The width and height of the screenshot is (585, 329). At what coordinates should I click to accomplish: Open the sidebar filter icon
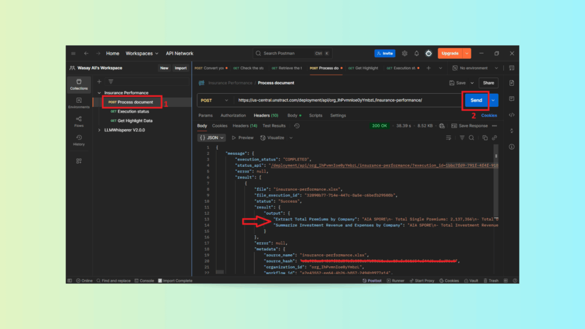tap(111, 81)
